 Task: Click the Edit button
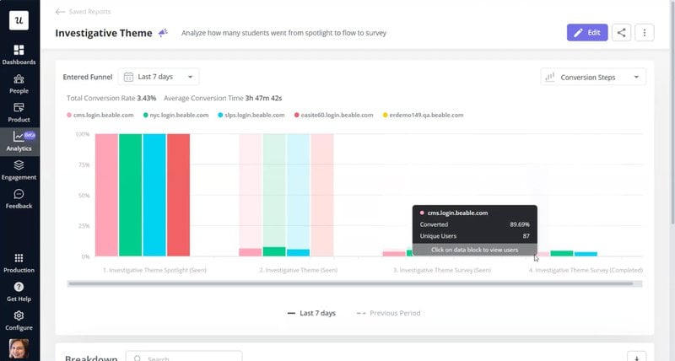586,33
